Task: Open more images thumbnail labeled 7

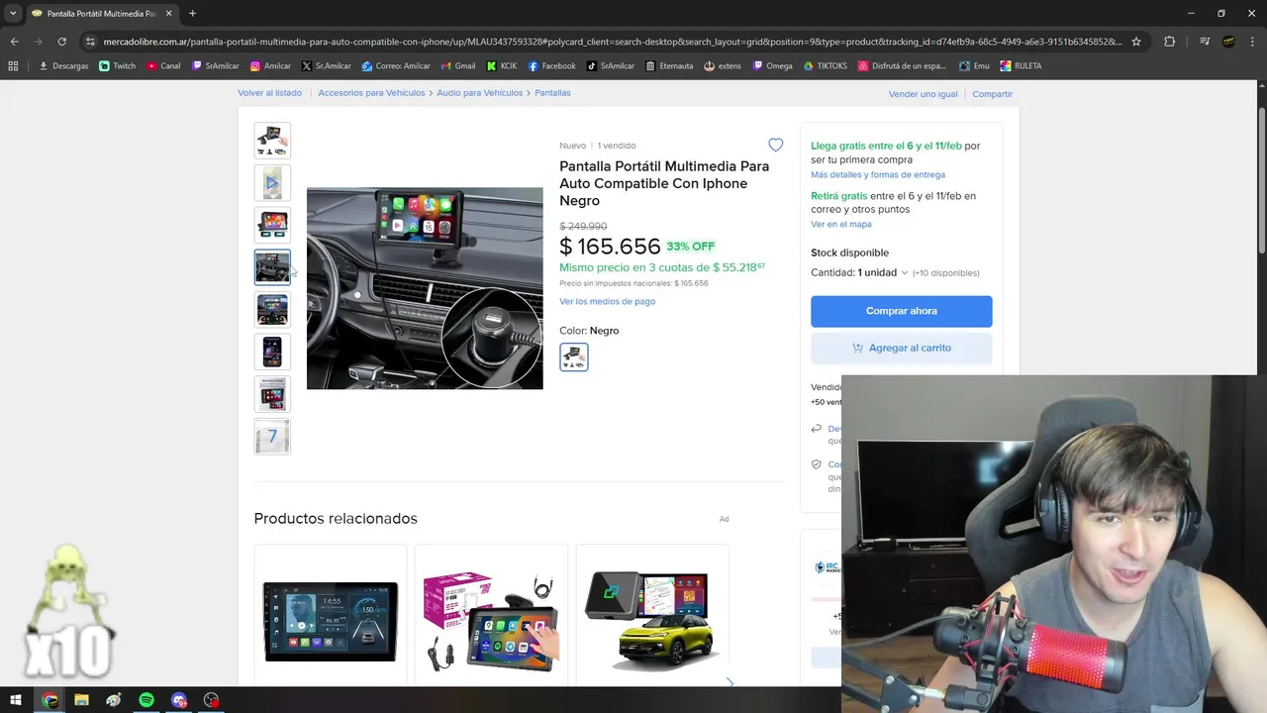Action: click(x=272, y=437)
